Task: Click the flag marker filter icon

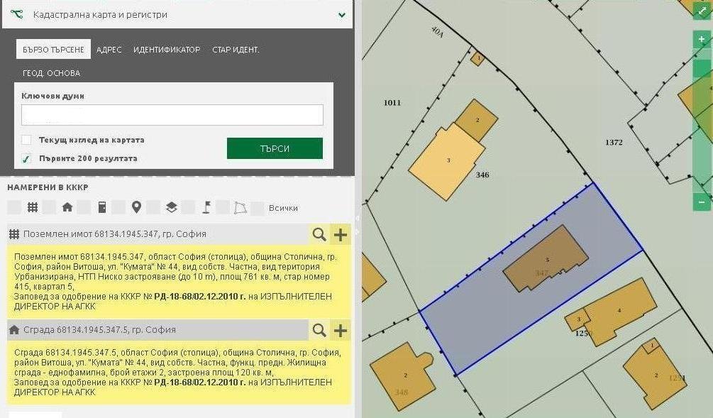Action: point(206,207)
